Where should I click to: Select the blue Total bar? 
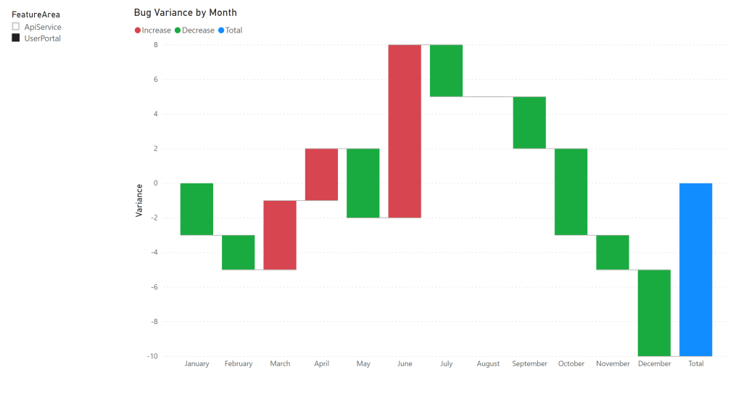[x=695, y=269]
